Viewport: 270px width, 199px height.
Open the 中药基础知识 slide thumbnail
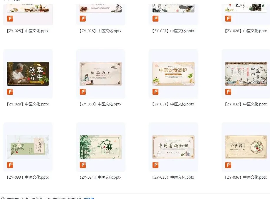tap(173, 147)
